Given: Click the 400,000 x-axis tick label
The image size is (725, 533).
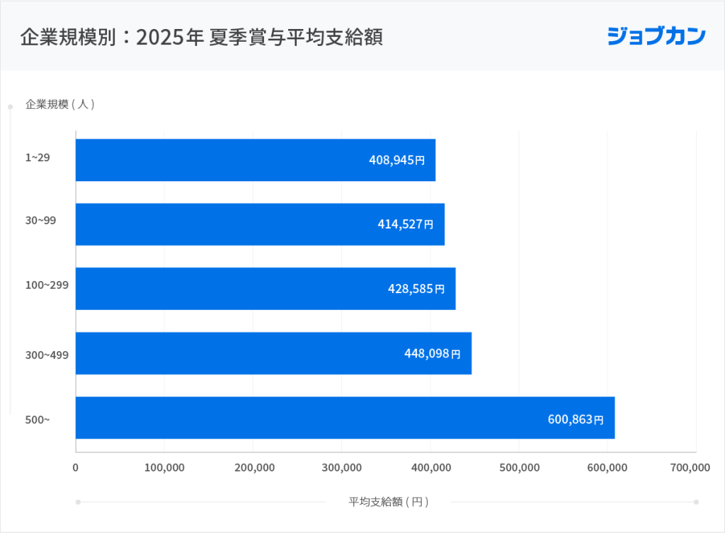Looking at the screenshot, I should point(431,468).
